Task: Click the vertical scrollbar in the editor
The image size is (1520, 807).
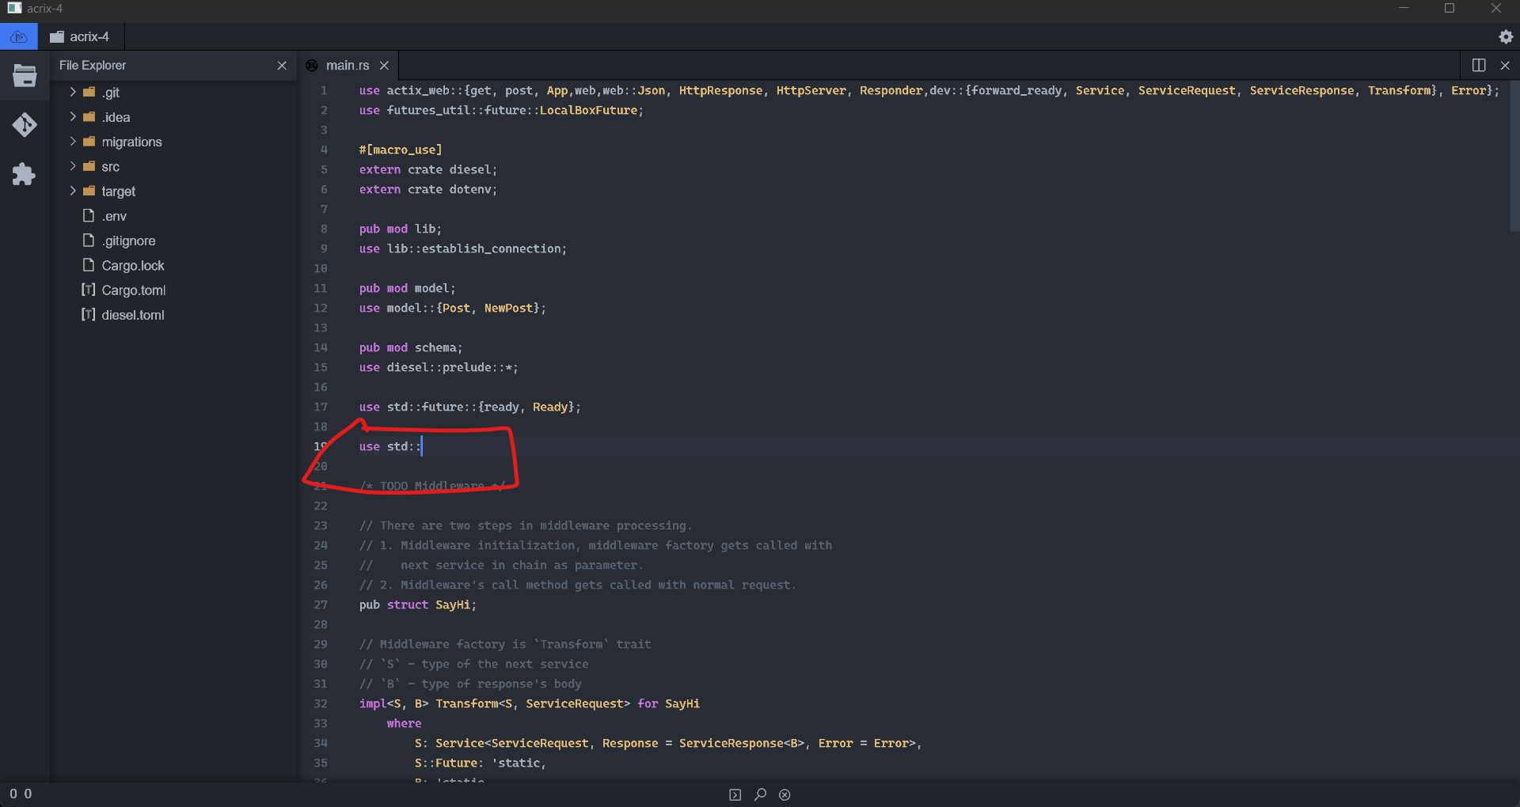Action: (1514, 154)
